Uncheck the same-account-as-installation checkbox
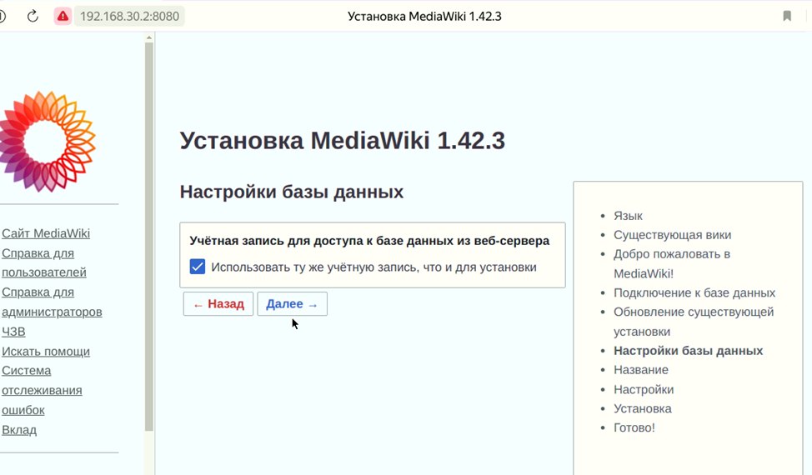Image resolution: width=812 pixels, height=475 pixels. point(198,267)
